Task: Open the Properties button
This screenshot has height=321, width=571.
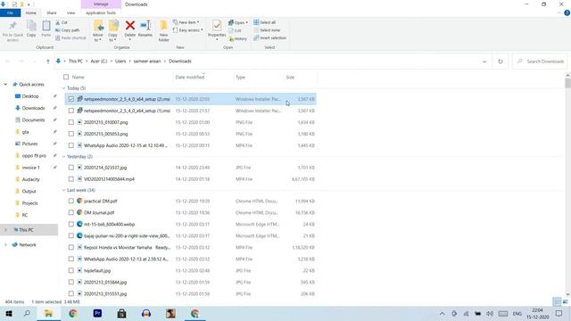Action: pos(217,29)
